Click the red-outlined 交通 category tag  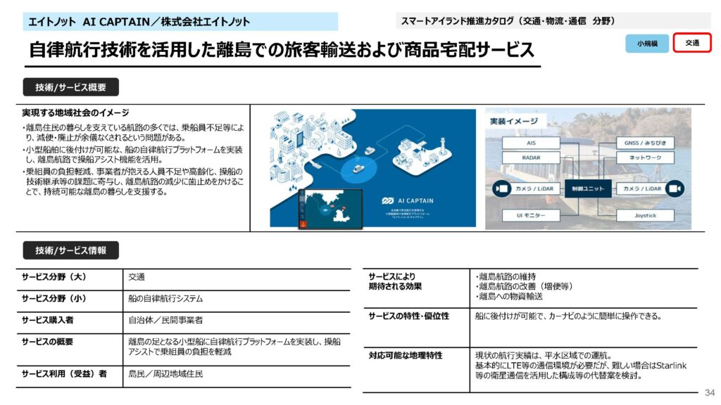(x=692, y=43)
